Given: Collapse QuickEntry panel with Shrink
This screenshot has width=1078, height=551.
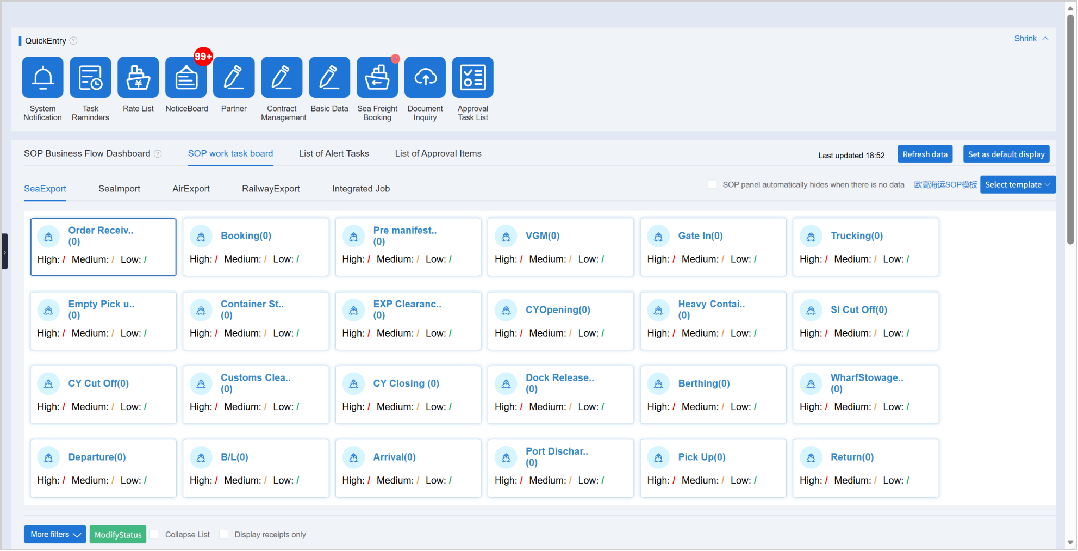Looking at the screenshot, I should (1031, 39).
